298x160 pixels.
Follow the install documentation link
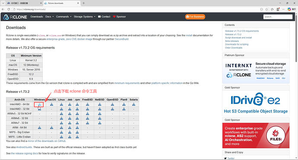(x=189, y=35)
